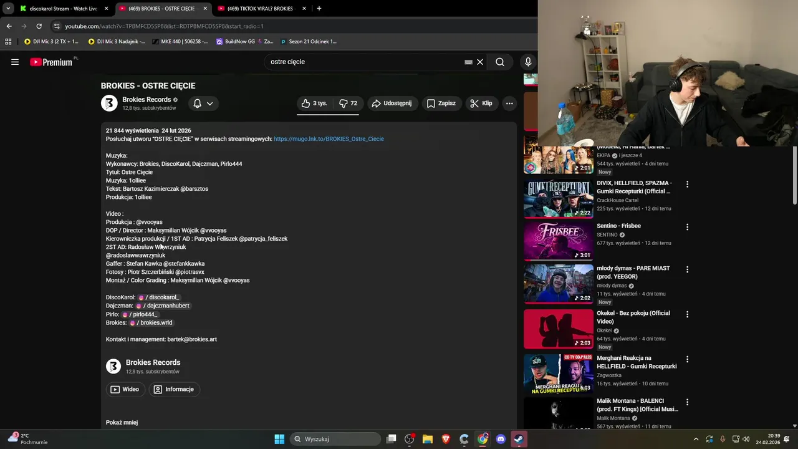Go back in browser history
Screen dimensions: 798x449
pyautogui.click(x=9, y=26)
